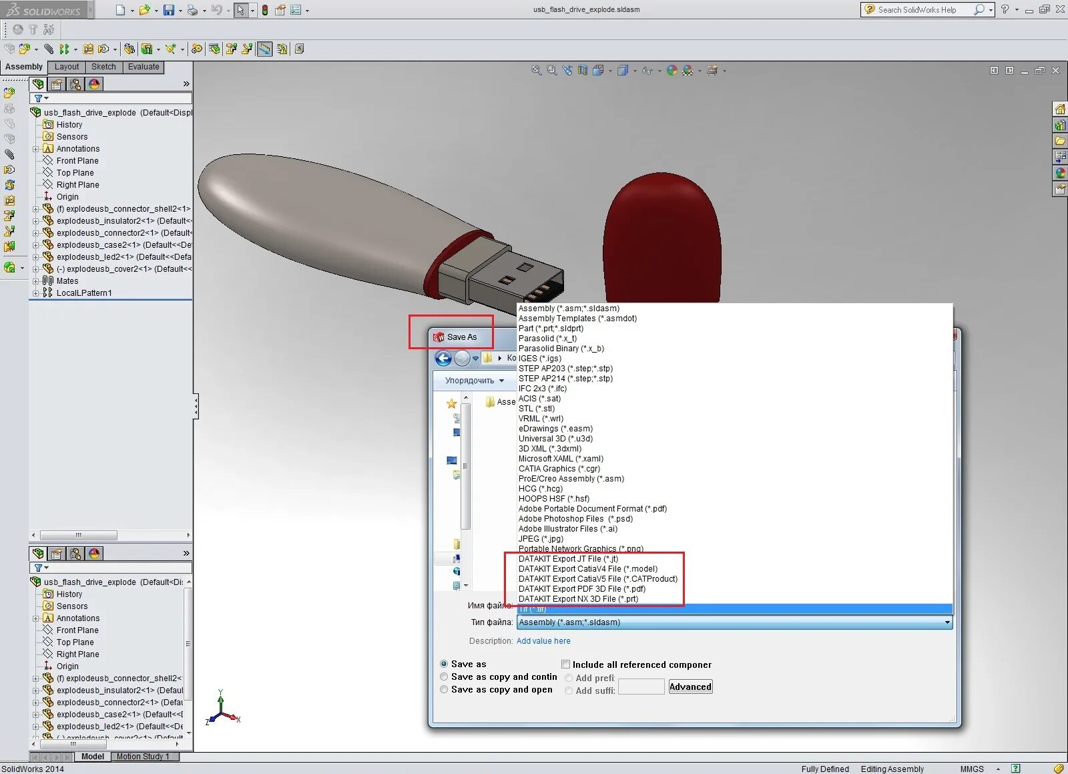Screen dimensions: 1068x774
Task: Open the dropdown arrow beside the Save icon
Action: coord(180,11)
